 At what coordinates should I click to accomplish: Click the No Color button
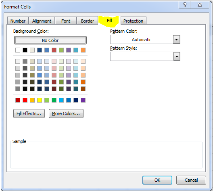coord(50,40)
